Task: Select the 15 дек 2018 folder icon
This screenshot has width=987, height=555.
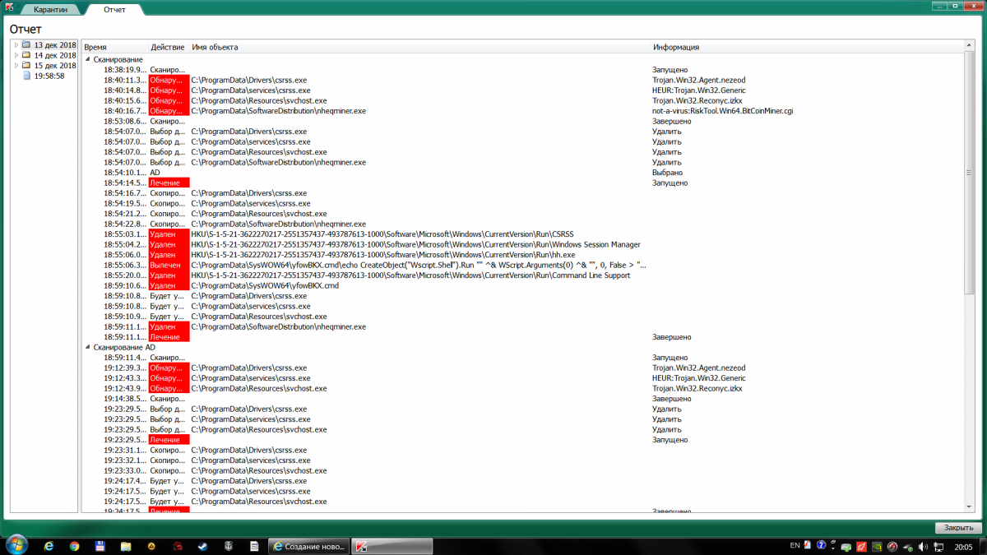Action: tap(26, 65)
